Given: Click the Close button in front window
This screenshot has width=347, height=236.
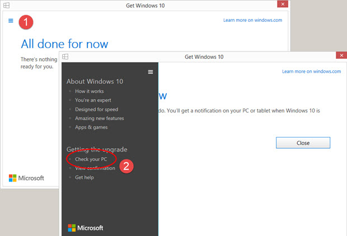Looking at the screenshot, I should click(303, 143).
